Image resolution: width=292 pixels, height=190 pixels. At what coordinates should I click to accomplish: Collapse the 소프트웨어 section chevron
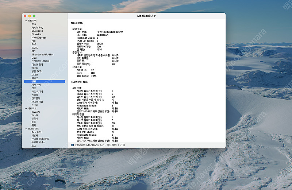pos(26,129)
